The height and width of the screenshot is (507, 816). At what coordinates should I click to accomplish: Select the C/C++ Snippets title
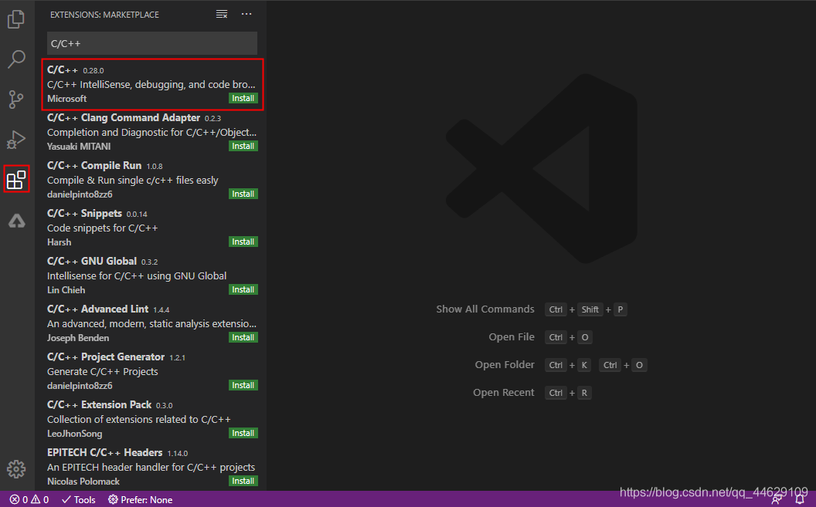(84, 214)
